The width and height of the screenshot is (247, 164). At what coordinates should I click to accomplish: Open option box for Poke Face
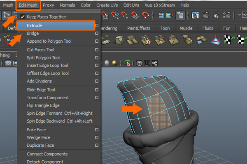(96, 130)
